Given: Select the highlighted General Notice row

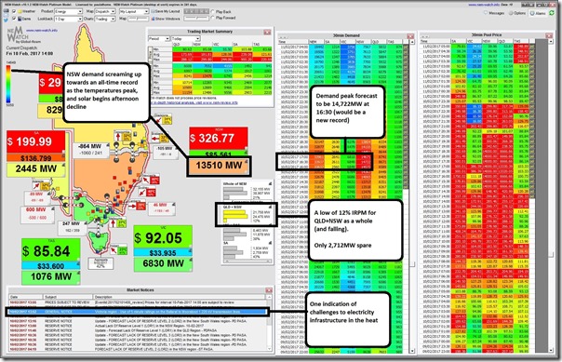Looking at the screenshot, I should click(x=137, y=312).
